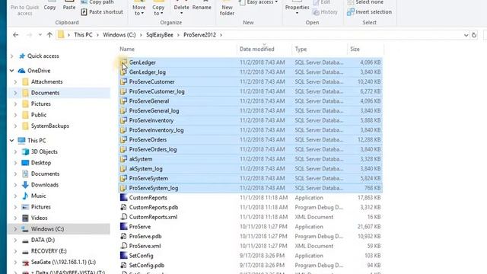Open the Properties button
The height and width of the screenshot is (274, 487).
pos(297,8)
